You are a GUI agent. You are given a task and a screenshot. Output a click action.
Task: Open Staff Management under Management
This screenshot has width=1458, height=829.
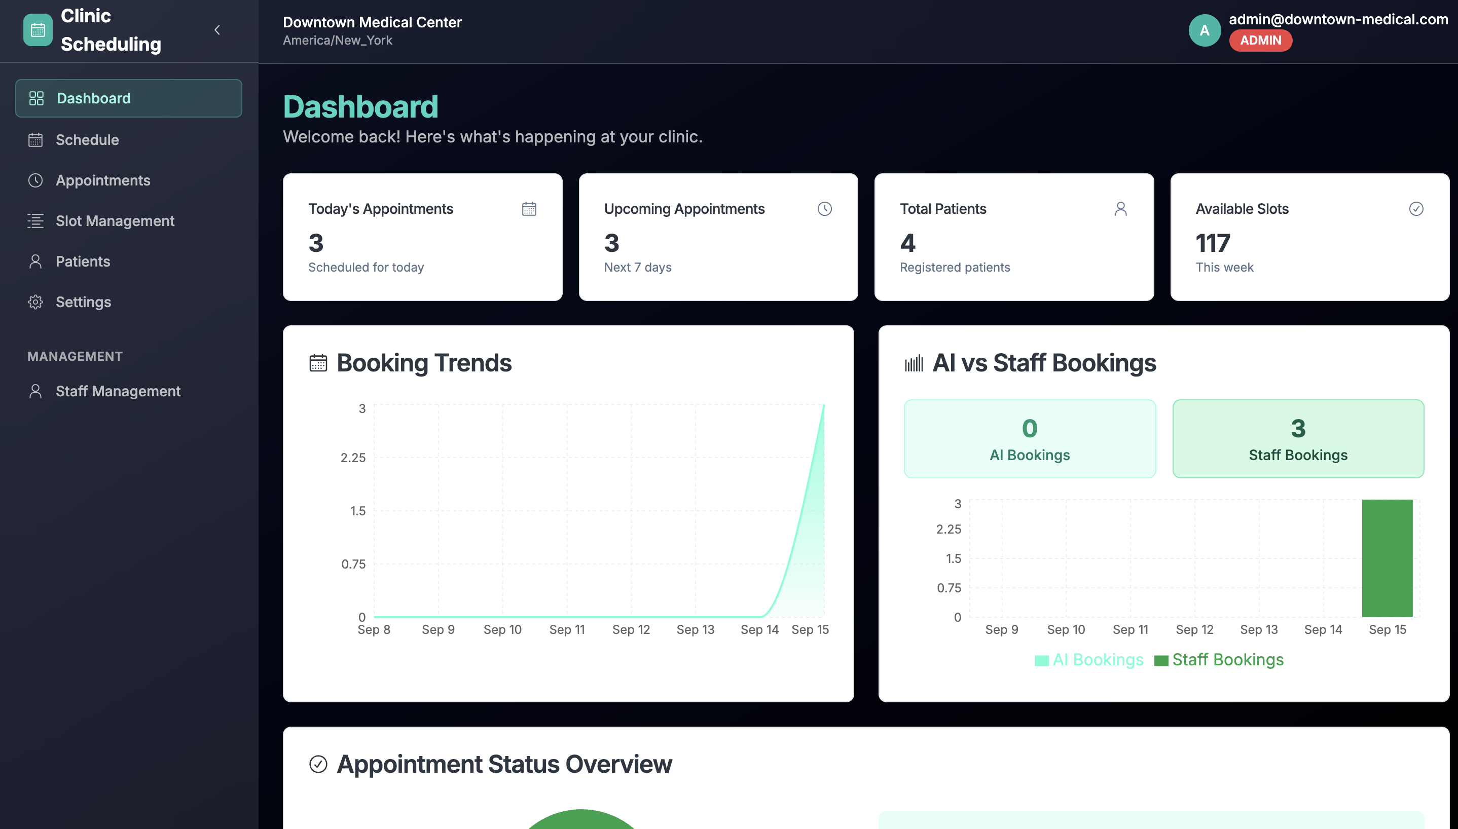click(x=117, y=391)
